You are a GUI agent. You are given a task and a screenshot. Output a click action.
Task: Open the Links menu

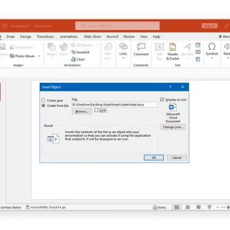123,51
